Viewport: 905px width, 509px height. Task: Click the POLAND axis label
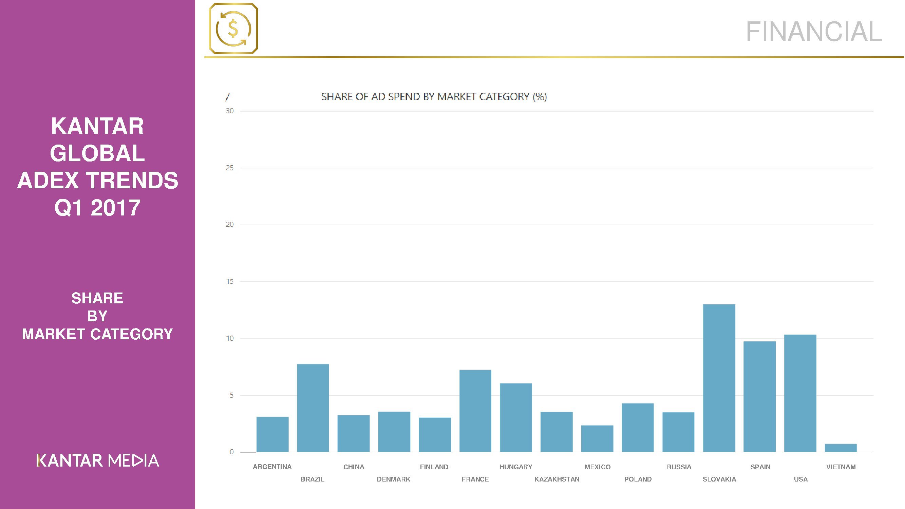coord(638,479)
